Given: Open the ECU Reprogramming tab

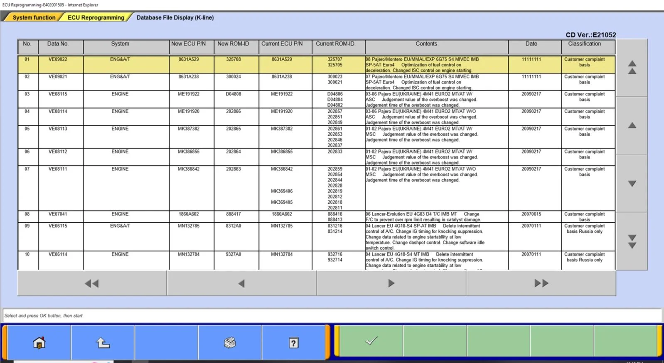Looking at the screenshot, I should (x=96, y=17).
